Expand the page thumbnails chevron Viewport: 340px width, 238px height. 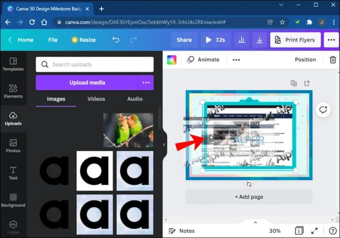coord(255,222)
